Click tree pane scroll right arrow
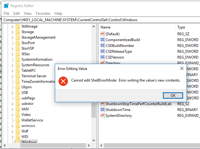 (89, 145)
